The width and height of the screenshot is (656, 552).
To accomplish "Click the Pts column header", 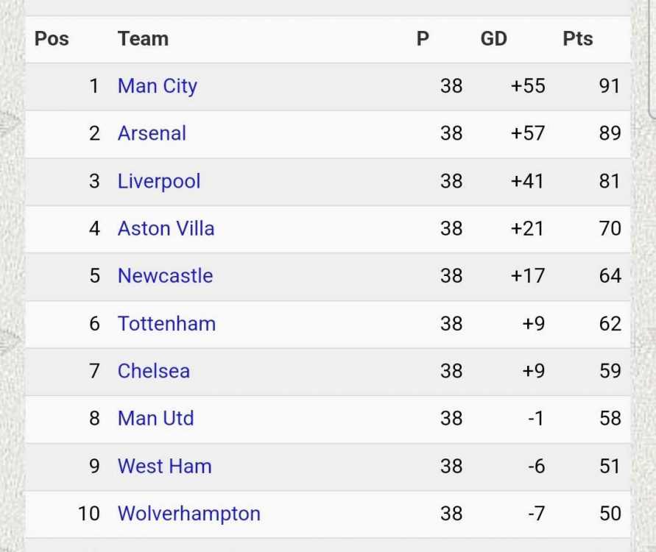I will [577, 39].
